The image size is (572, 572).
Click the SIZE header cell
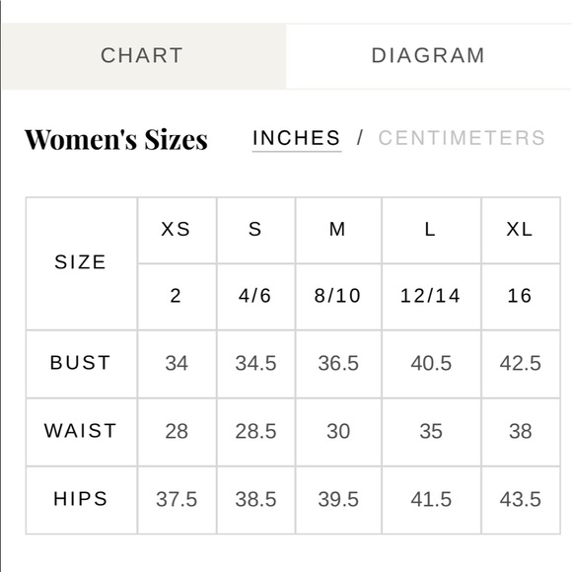(x=81, y=263)
